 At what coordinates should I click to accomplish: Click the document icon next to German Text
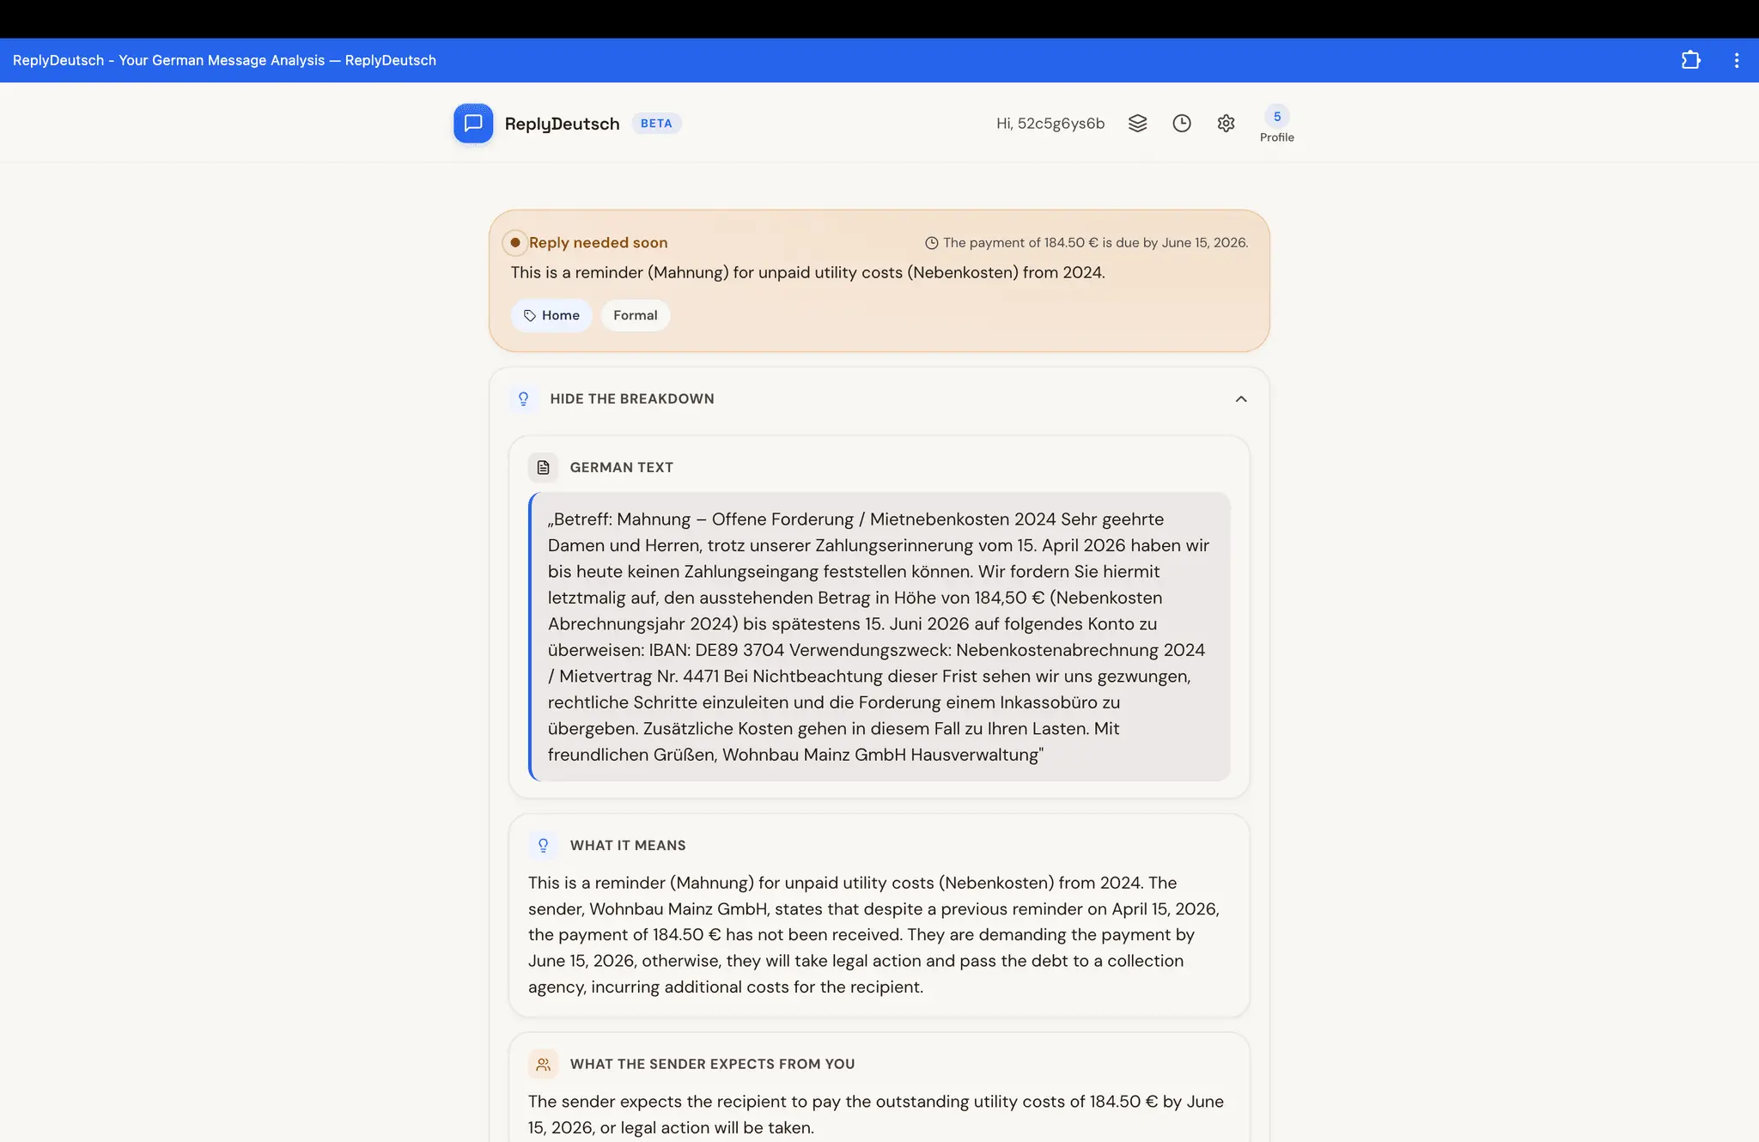543,467
